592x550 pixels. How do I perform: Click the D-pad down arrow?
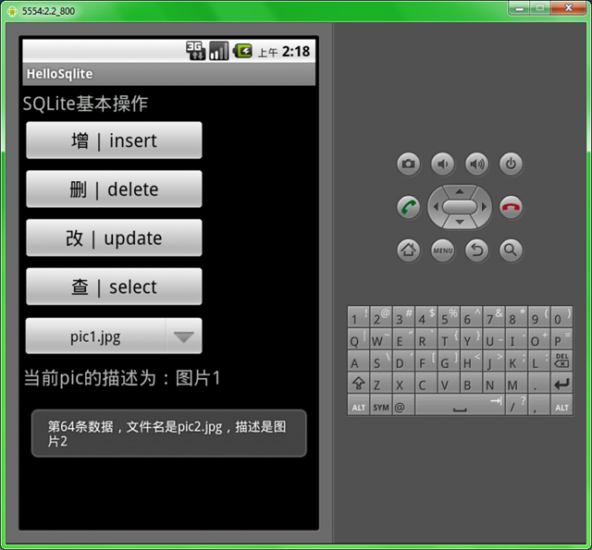point(460,222)
